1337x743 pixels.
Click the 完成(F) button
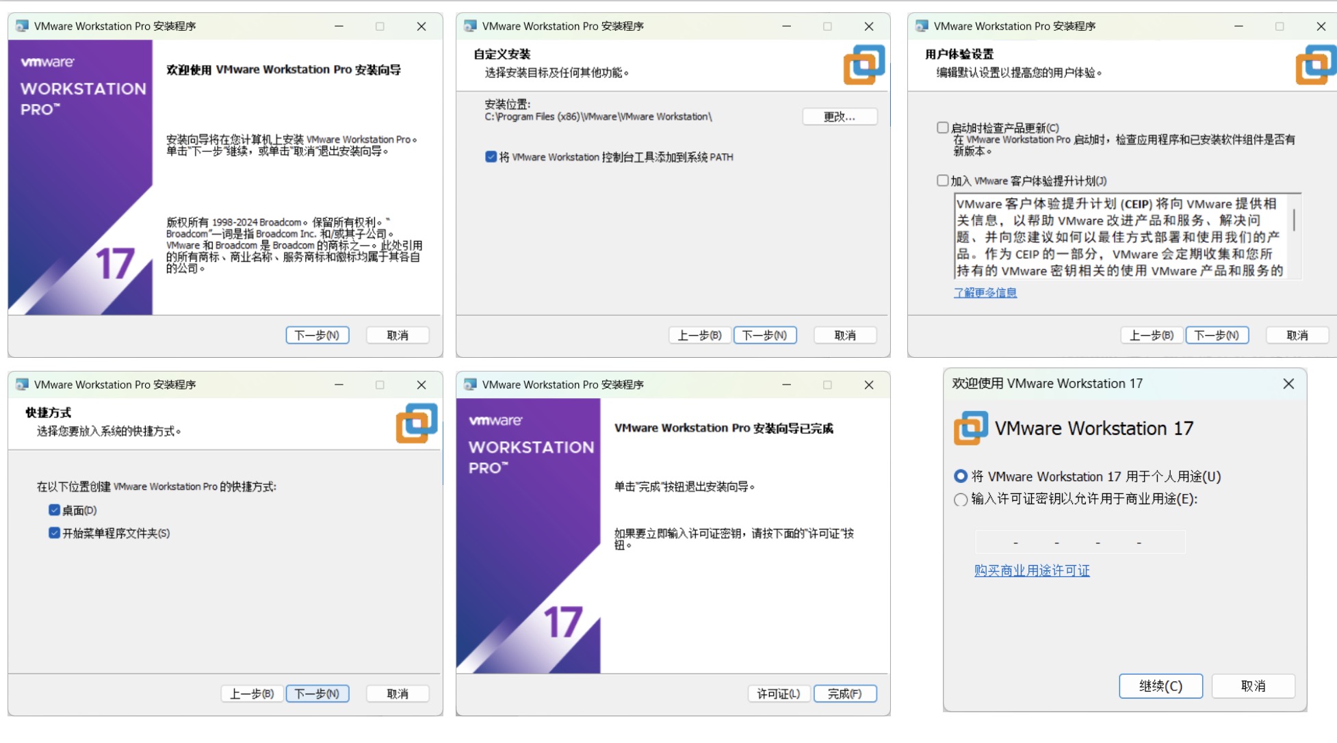[x=845, y=694]
